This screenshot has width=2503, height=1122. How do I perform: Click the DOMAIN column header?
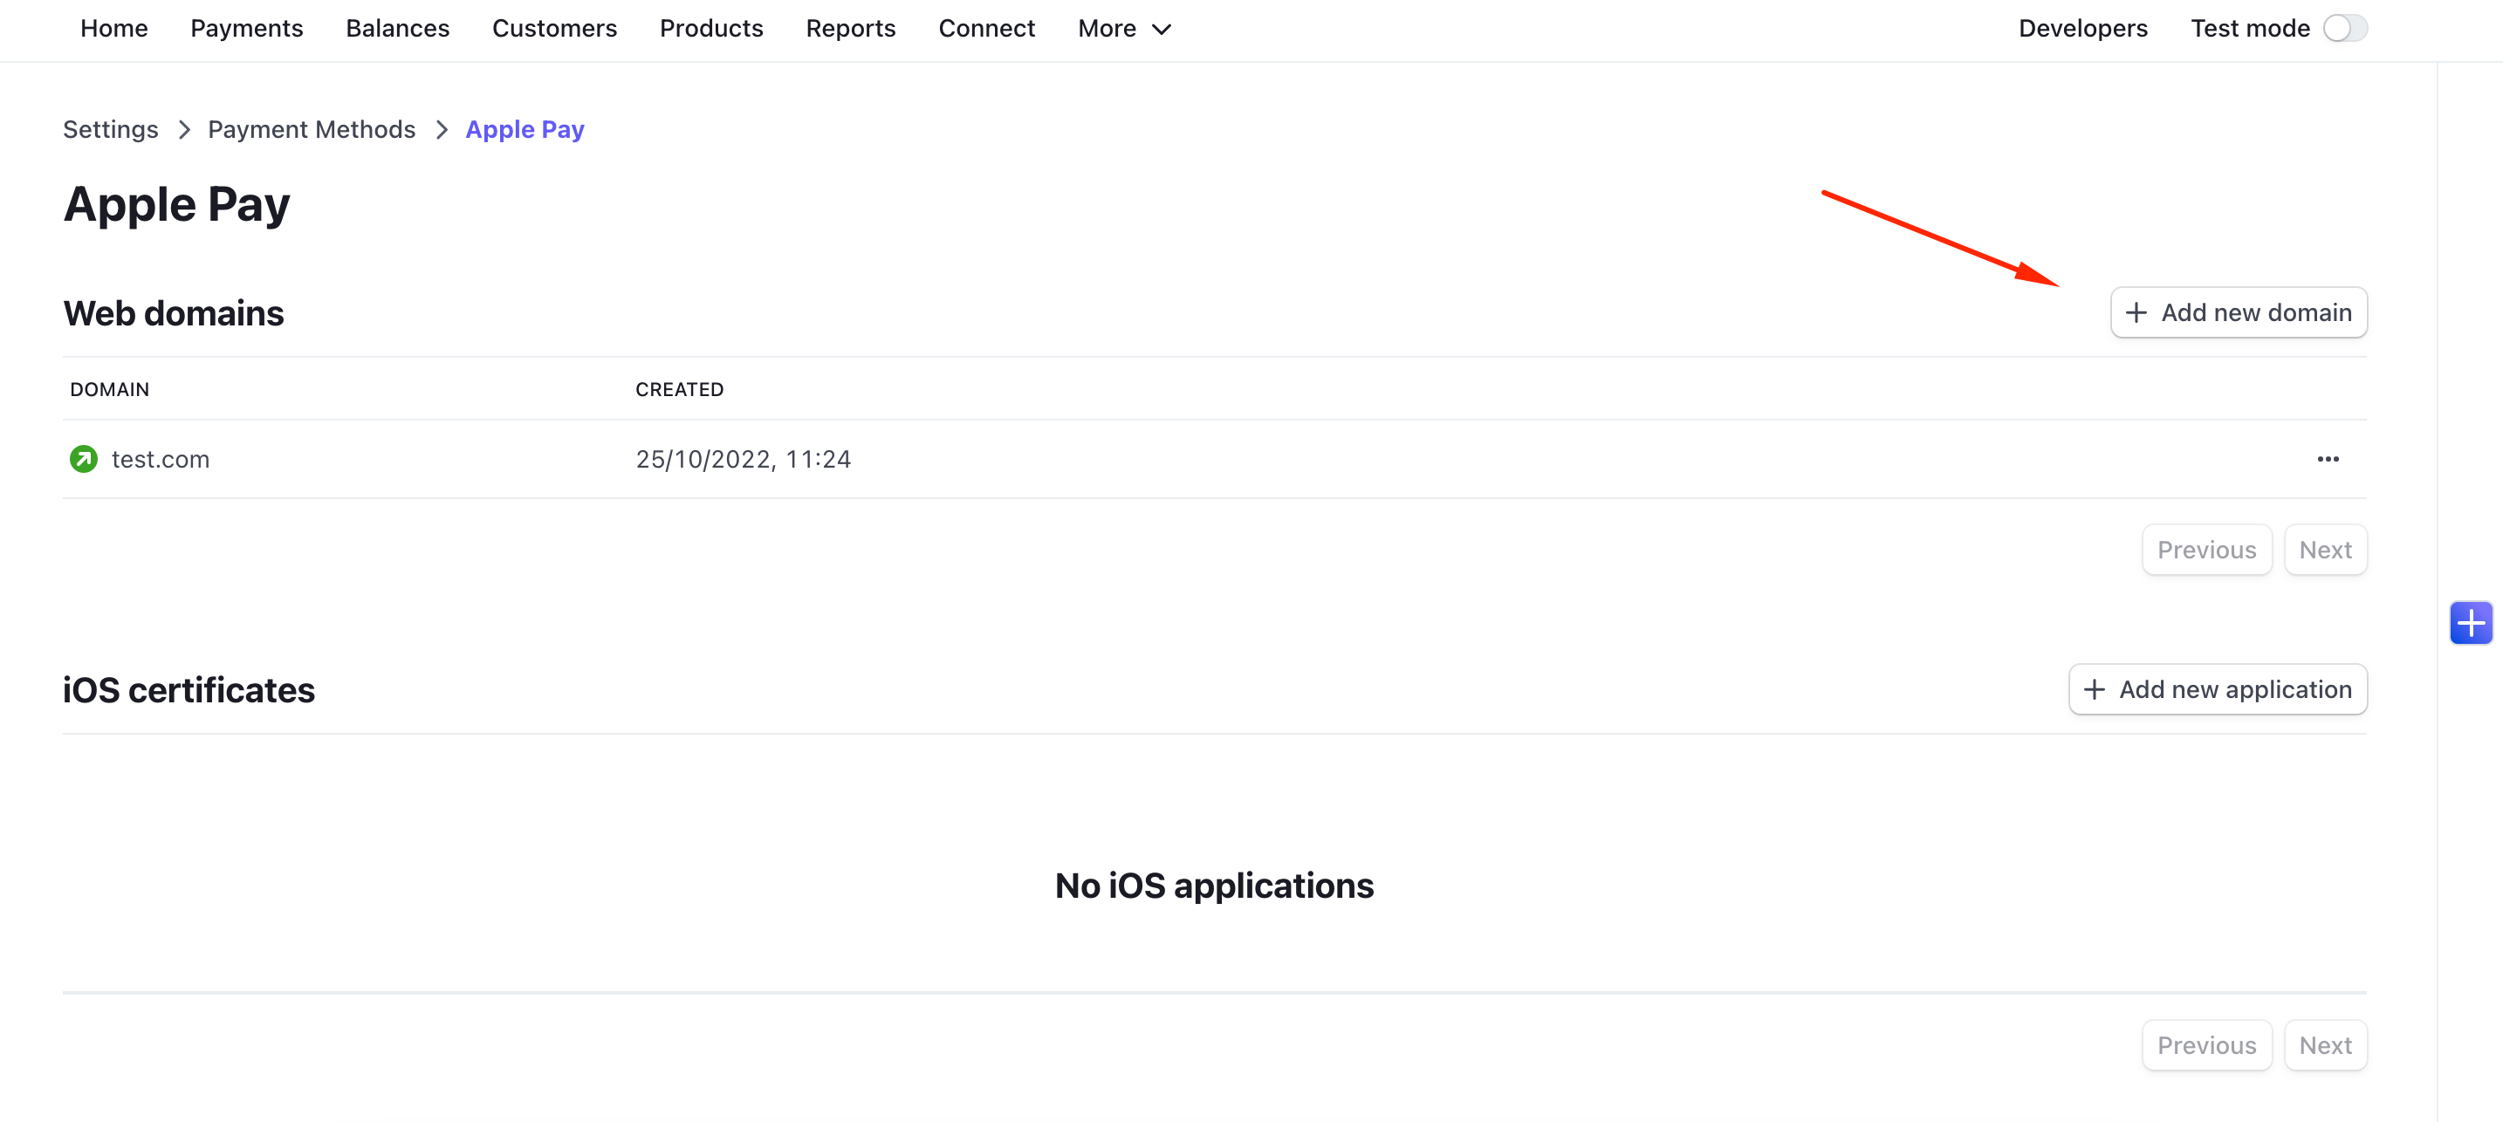(x=110, y=388)
